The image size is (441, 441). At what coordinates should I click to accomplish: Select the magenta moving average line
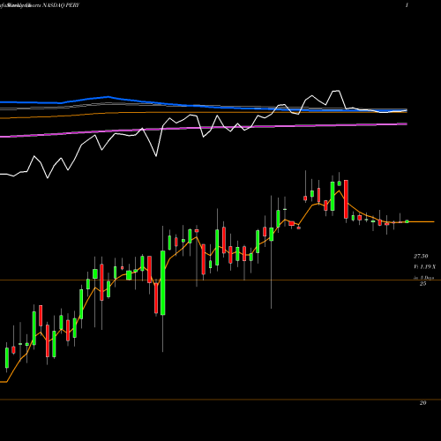click(204, 129)
